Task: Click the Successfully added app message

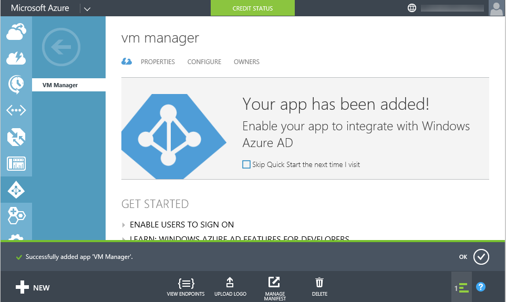Action: tap(79, 257)
